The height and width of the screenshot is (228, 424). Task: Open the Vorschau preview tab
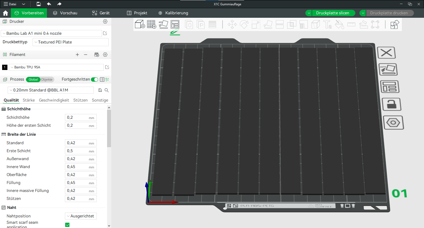point(65,13)
